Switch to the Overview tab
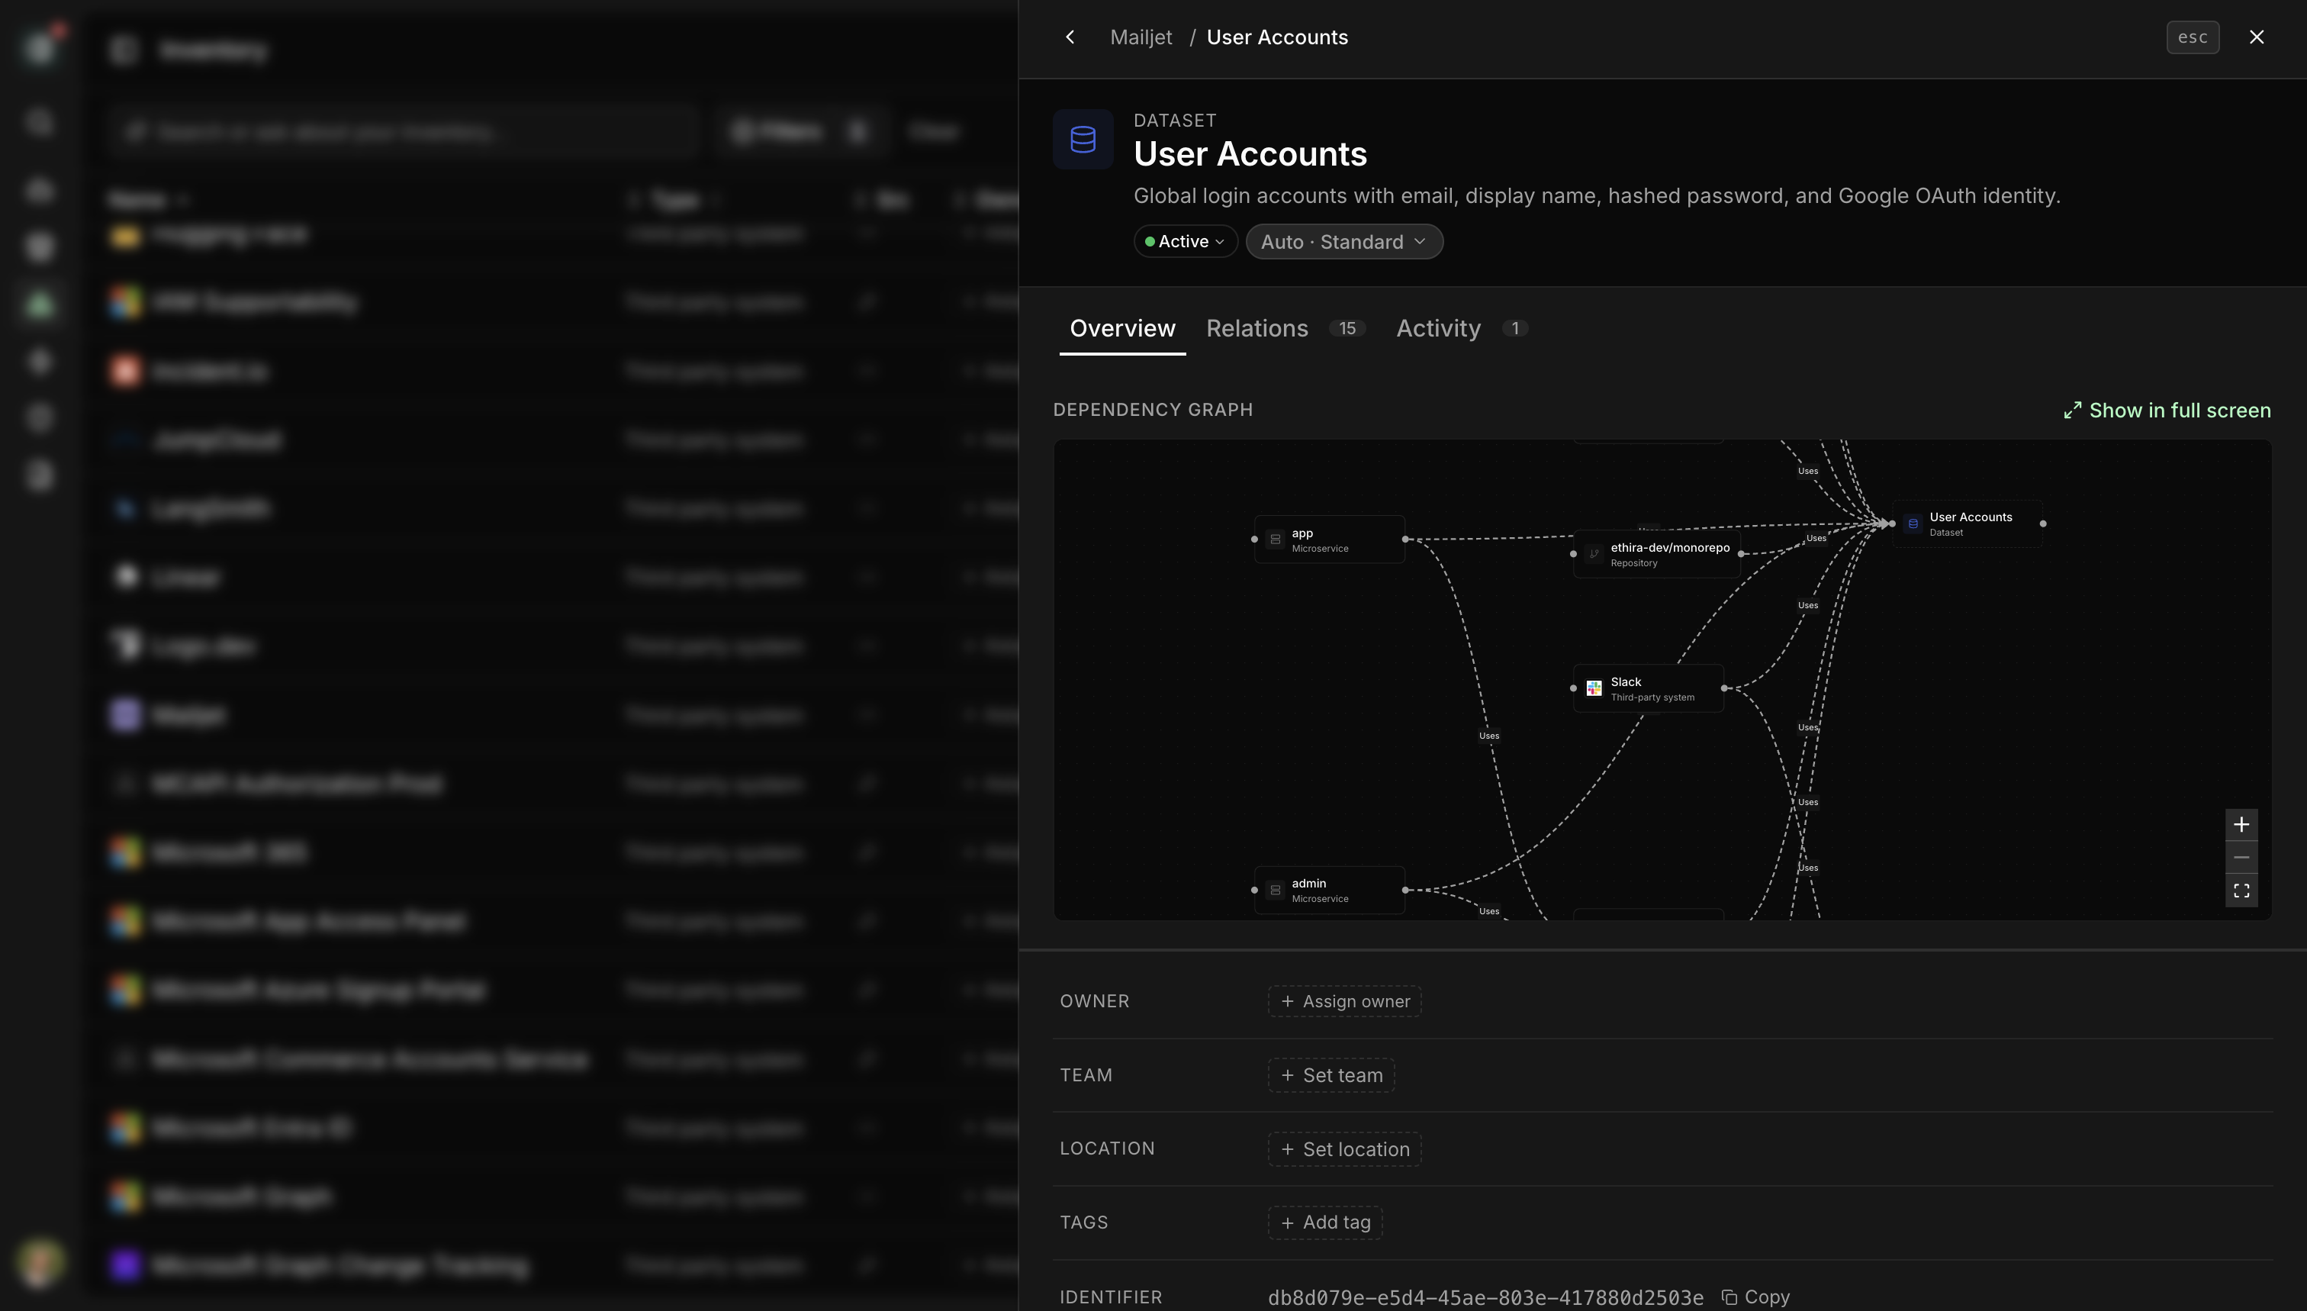This screenshot has height=1311, width=2307. point(1121,329)
